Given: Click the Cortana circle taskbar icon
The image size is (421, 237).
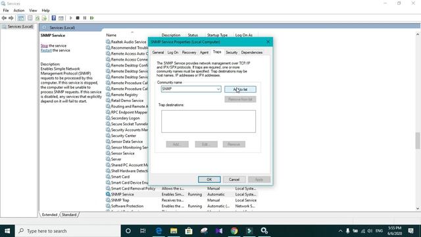Looking at the screenshot, I should (x=128, y=231).
